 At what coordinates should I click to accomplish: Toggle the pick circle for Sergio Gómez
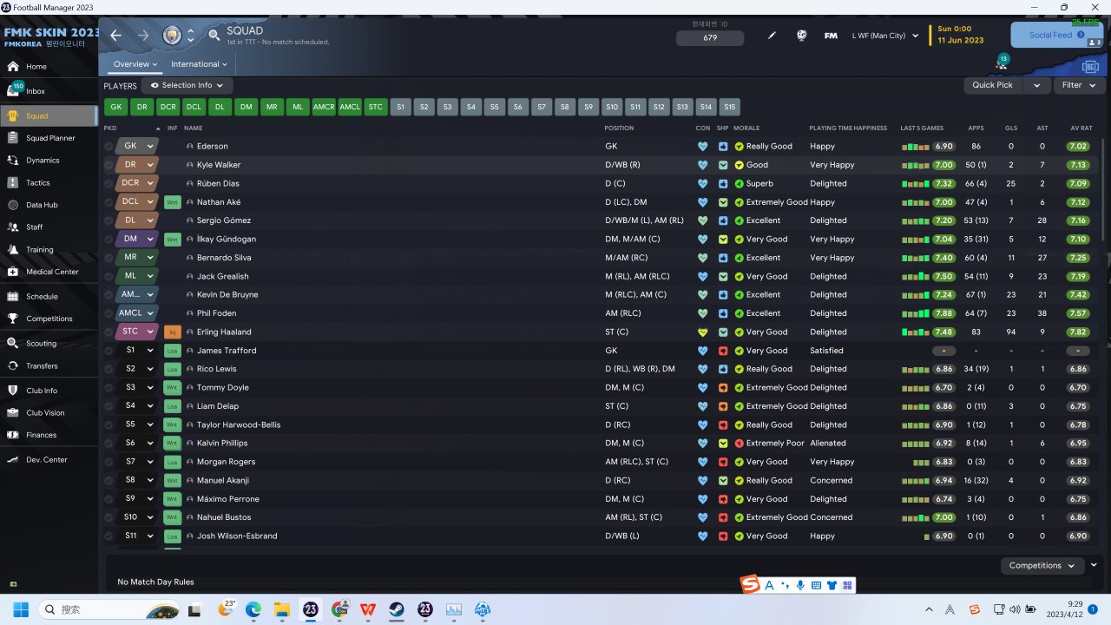pyautogui.click(x=108, y=220)
